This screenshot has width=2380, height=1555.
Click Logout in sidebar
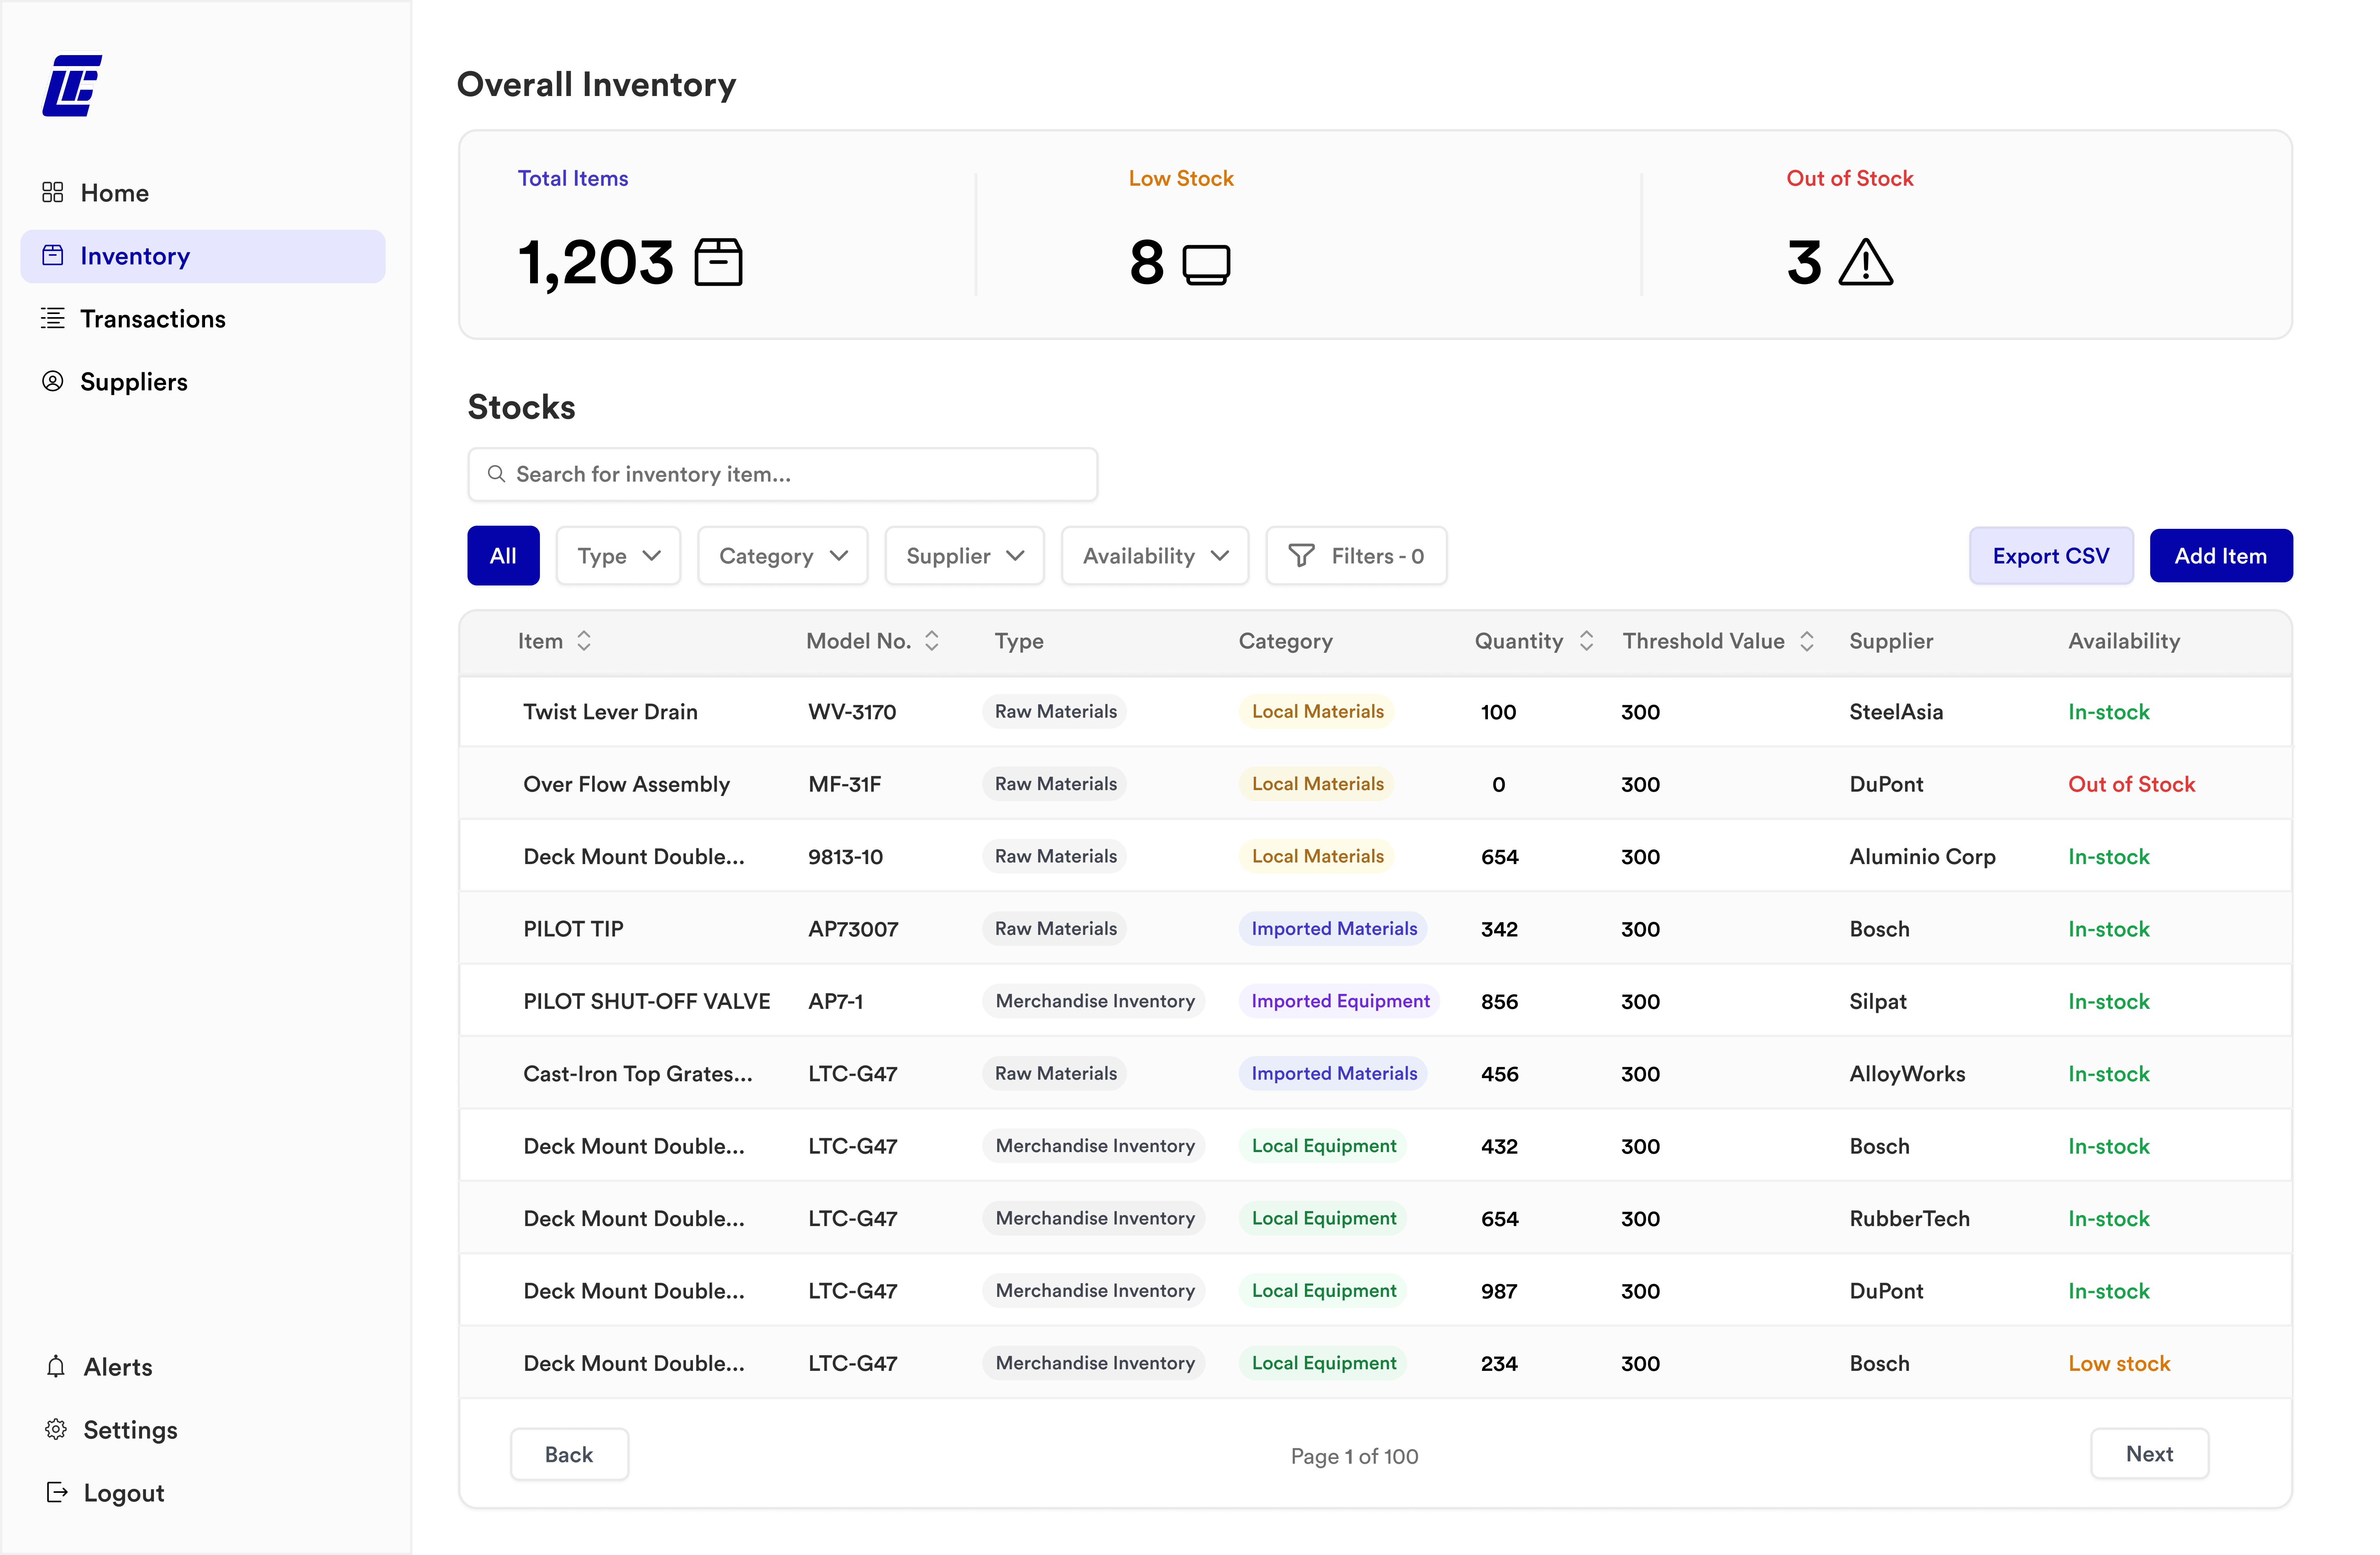(123, 1493)
